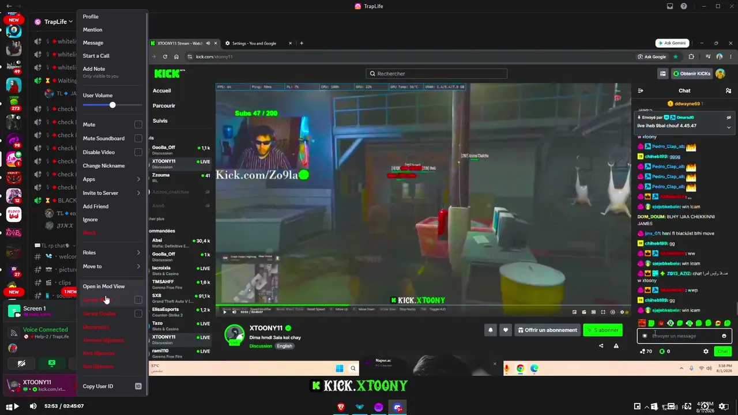
Task: Click the green S'abonner button
Action: point(603,330)
